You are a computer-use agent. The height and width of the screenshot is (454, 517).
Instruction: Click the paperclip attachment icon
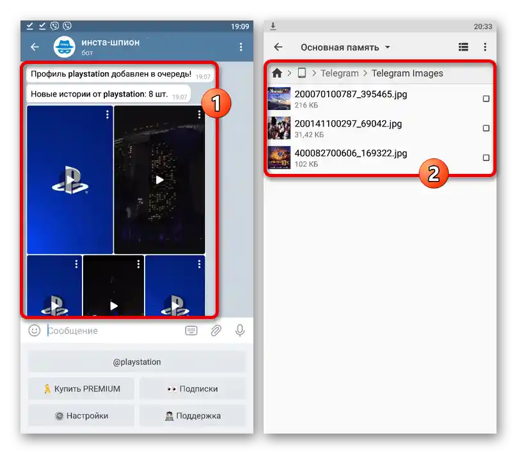coord(216,331)
